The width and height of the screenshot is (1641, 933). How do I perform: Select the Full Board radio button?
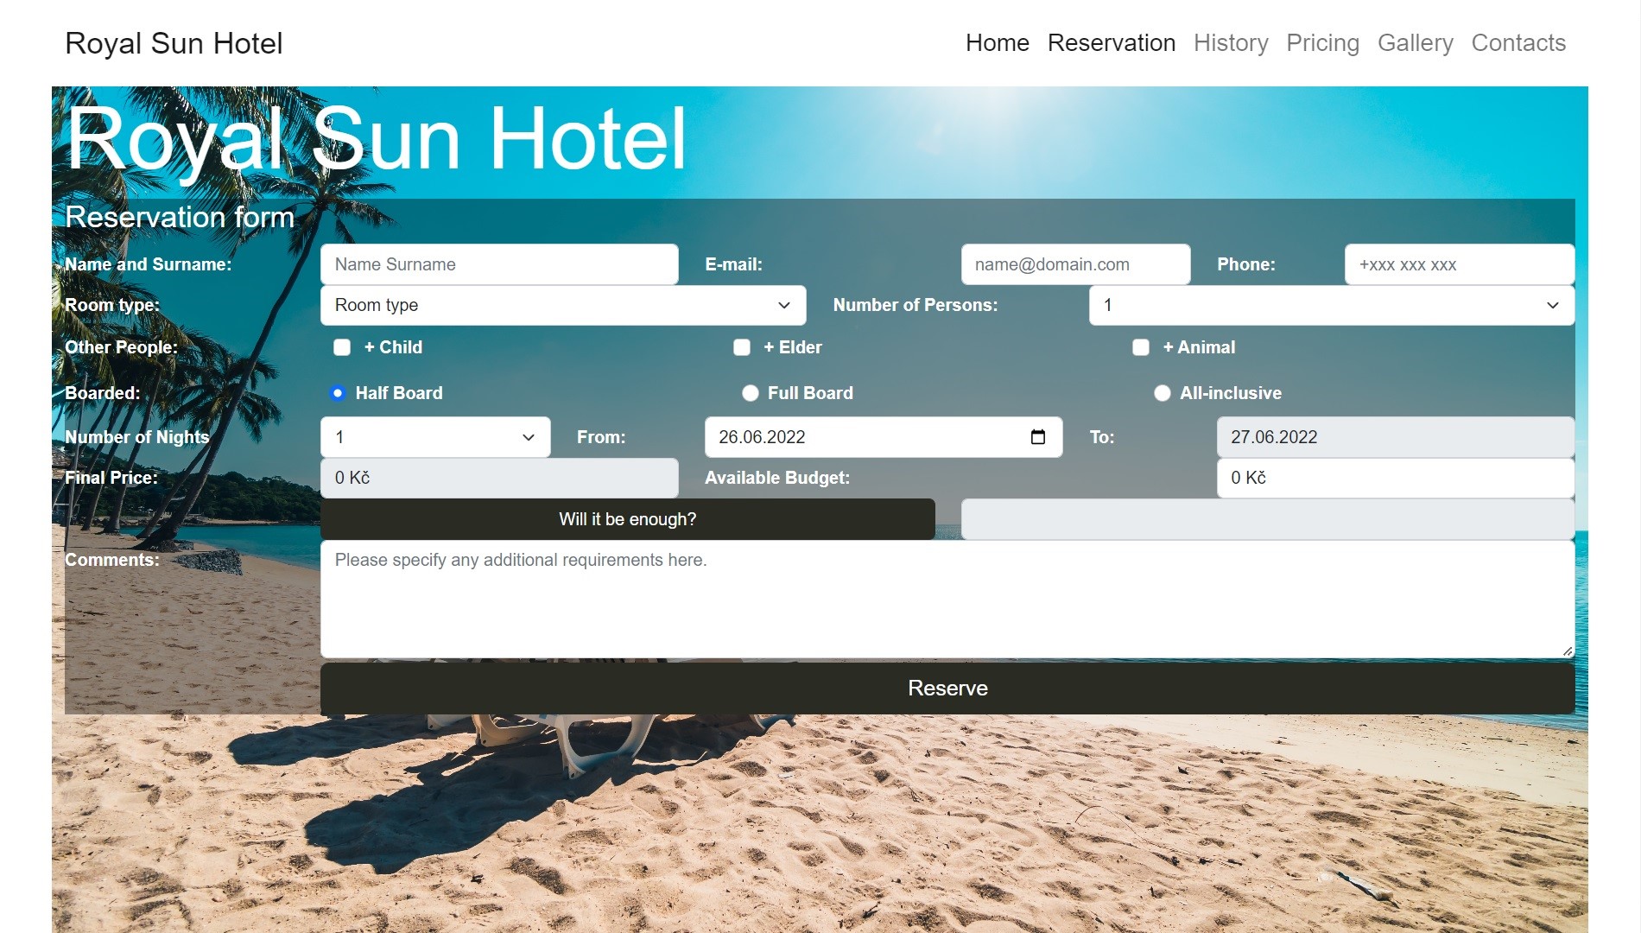coord(751,393)
